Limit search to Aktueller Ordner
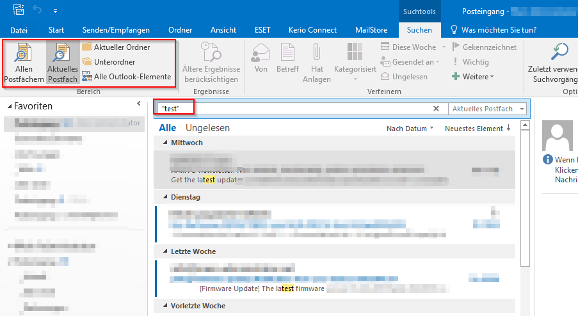The image size is (578, 316). (116, 47)
